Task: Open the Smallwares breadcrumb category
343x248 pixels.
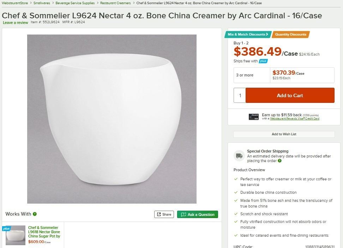Action: pos(42,3)
